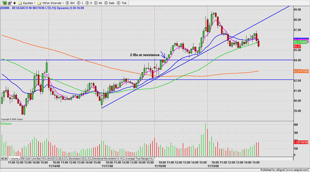Switch to the Tick interval

tap(122, 3)
